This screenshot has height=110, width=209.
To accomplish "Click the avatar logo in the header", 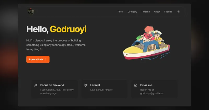I will (x=31, y=11).
